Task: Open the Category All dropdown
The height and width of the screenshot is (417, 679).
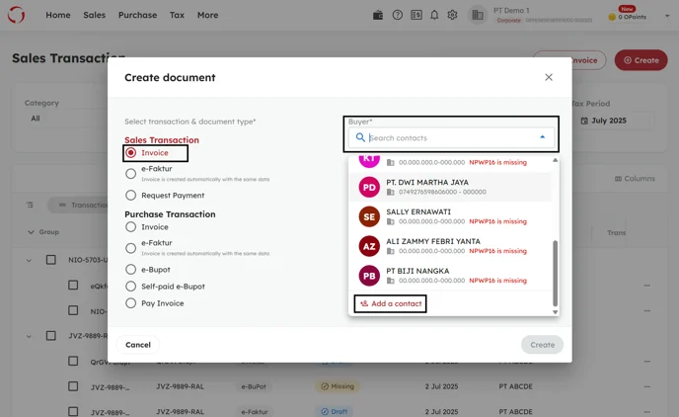Action: (65, 119)
